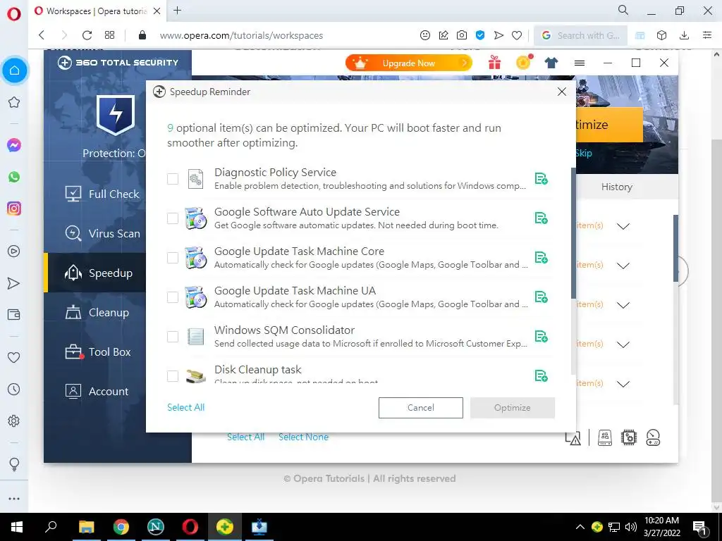This screenshot has height=541, width=722.
Task: Open the 360 Security hamburger menu
Action: coord(580,63)
